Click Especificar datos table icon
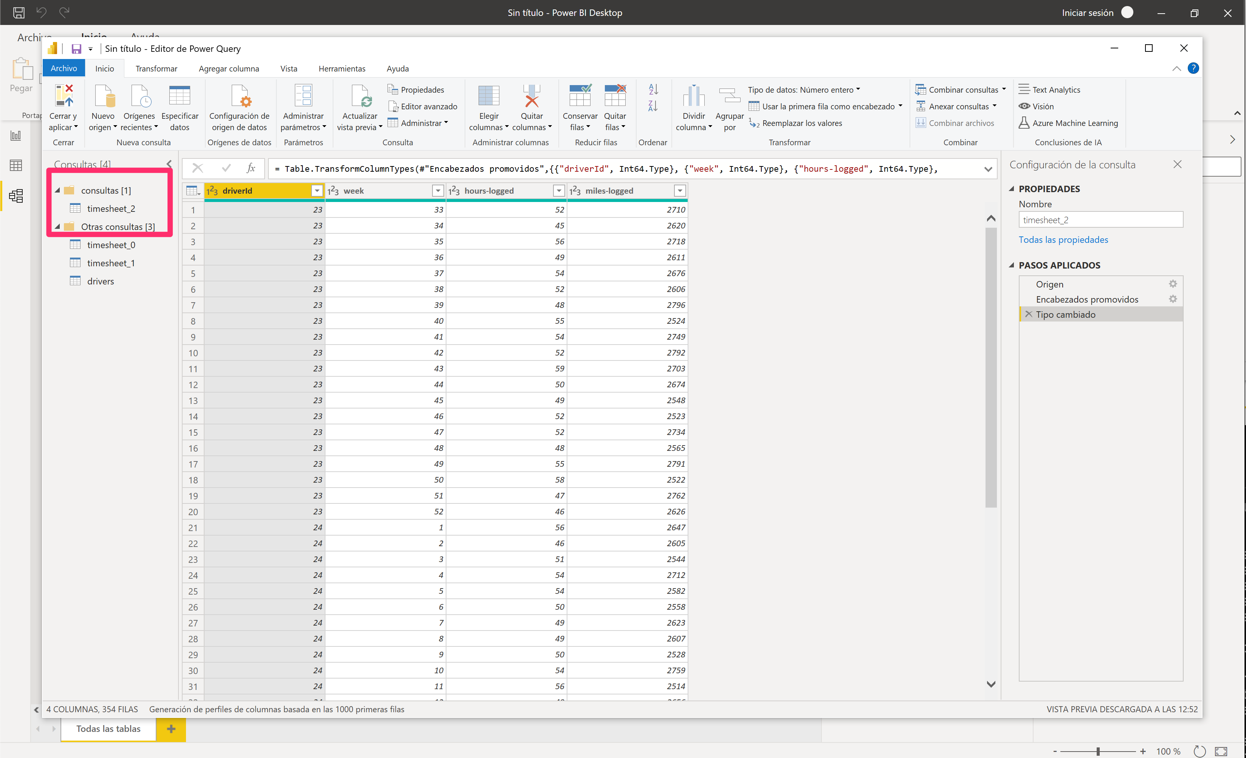1246x758 pixels. (x=180, y=96)
